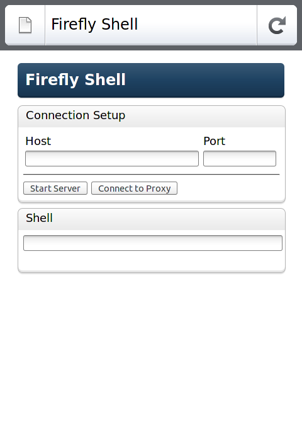Click the Host field label

(38, 141)
